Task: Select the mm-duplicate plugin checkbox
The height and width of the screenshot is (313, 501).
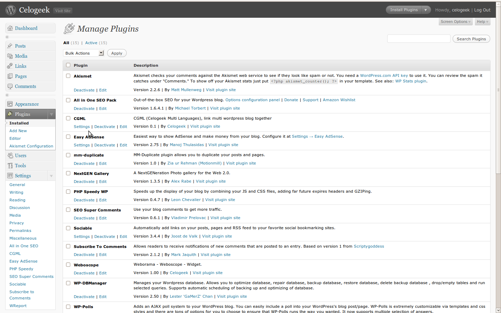Action: click(68, 155)
